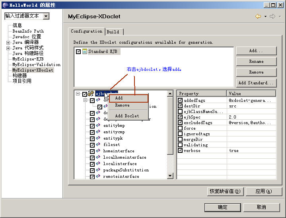The height and width of the screenshot is (218, 286).
Task: Click the Standard EJB configuration icon
Action: 85,51
